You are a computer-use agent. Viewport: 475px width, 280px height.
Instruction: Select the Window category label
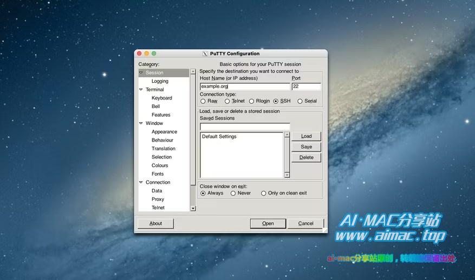[154, 123]
